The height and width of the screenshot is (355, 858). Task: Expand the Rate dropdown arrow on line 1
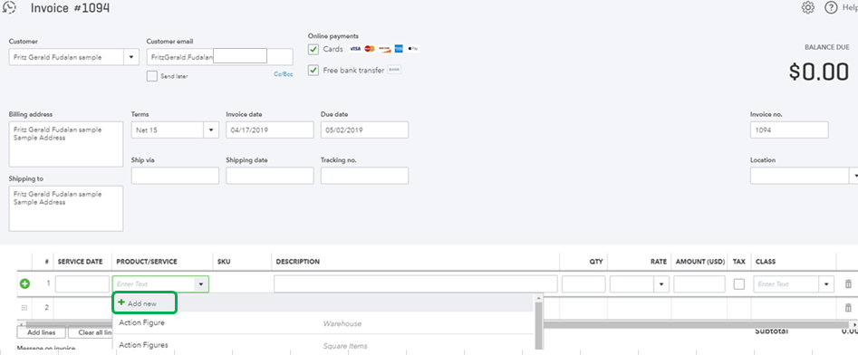coord(661,283)
